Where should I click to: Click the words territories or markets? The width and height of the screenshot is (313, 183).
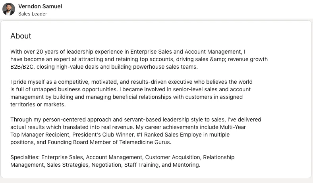[x=38, y=104]
